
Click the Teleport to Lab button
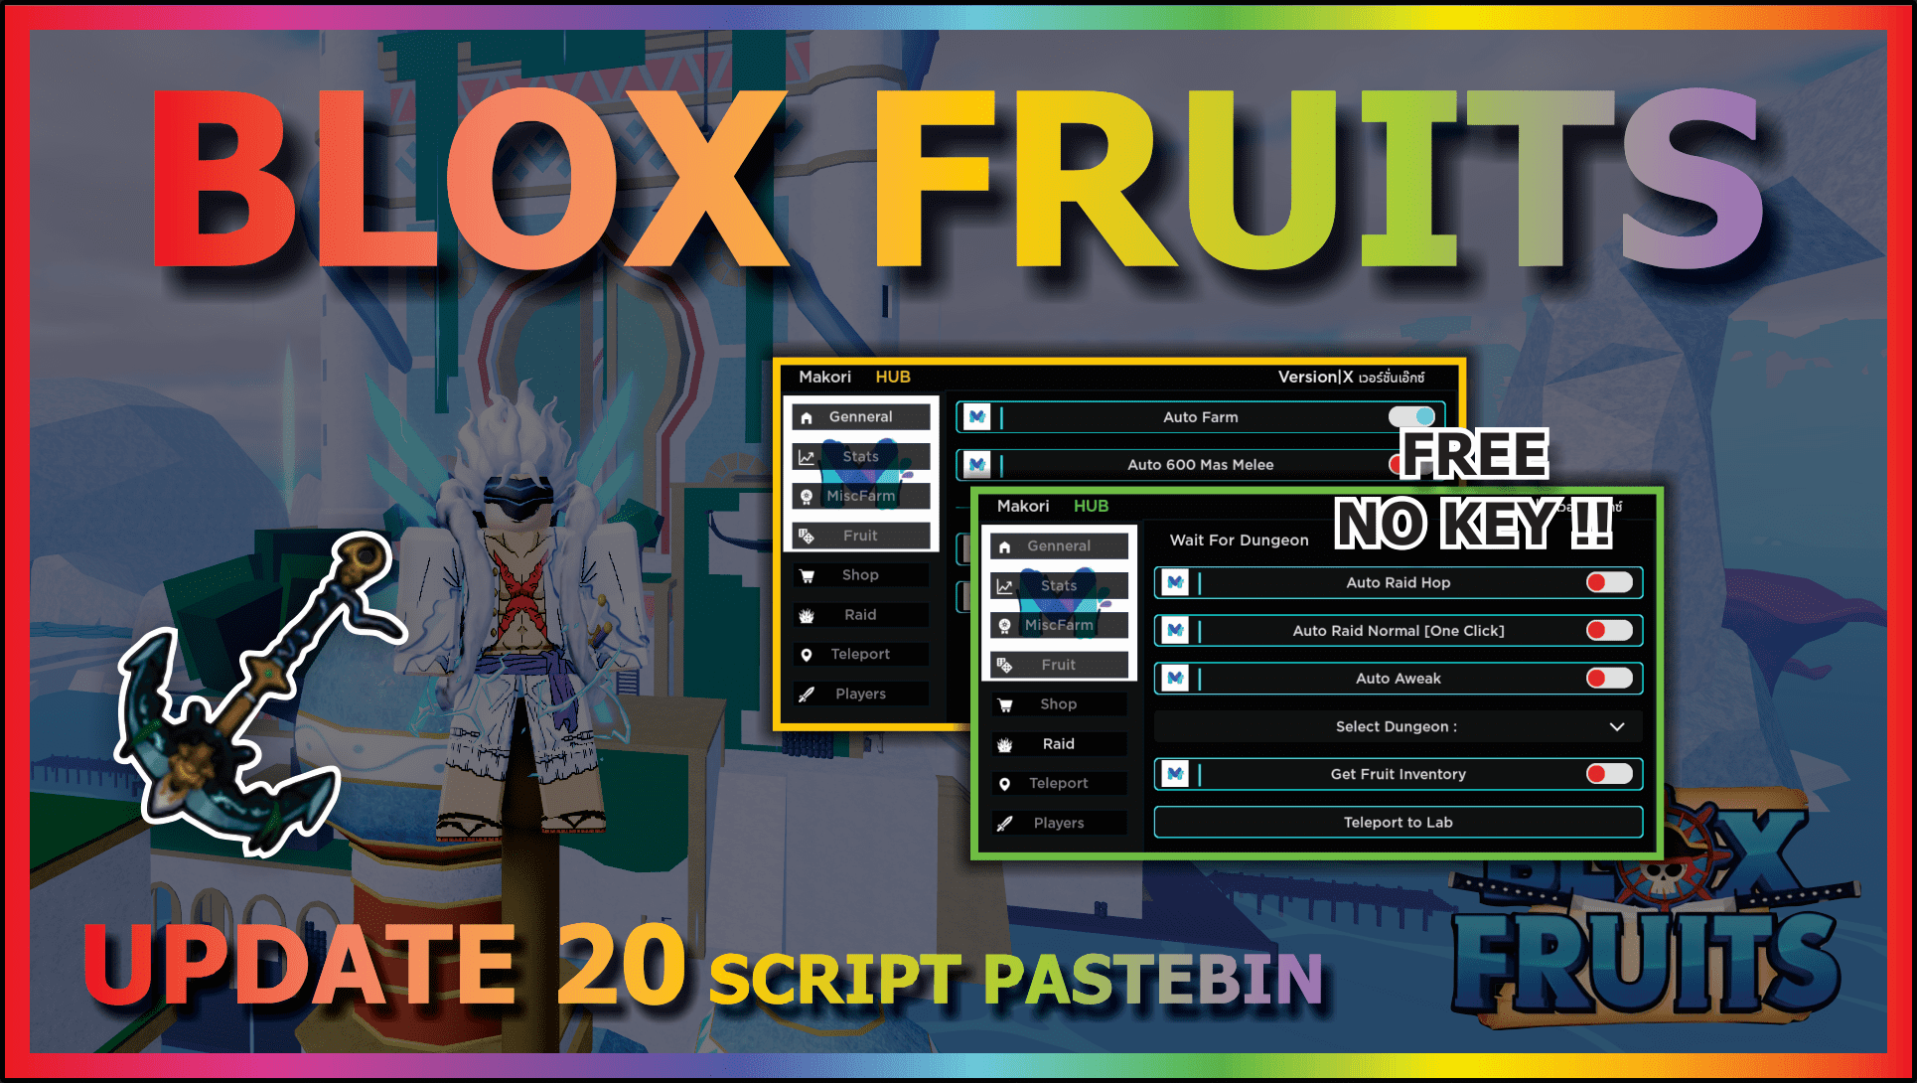coord(1319,826)
